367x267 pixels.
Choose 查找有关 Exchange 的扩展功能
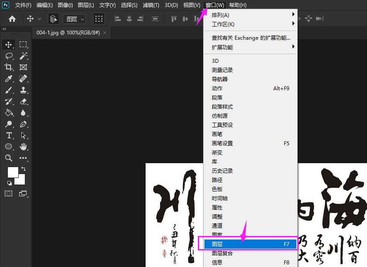click(251, 38)
